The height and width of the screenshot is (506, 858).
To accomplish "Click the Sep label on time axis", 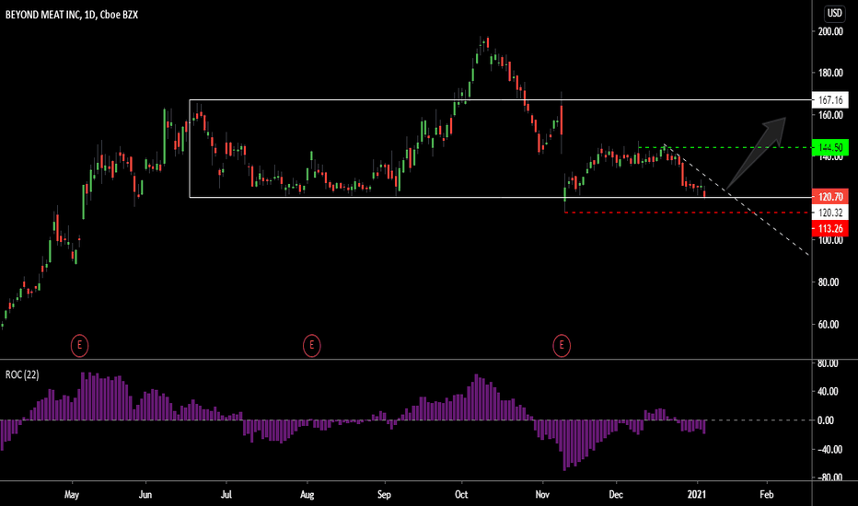I will coord(384,495).
